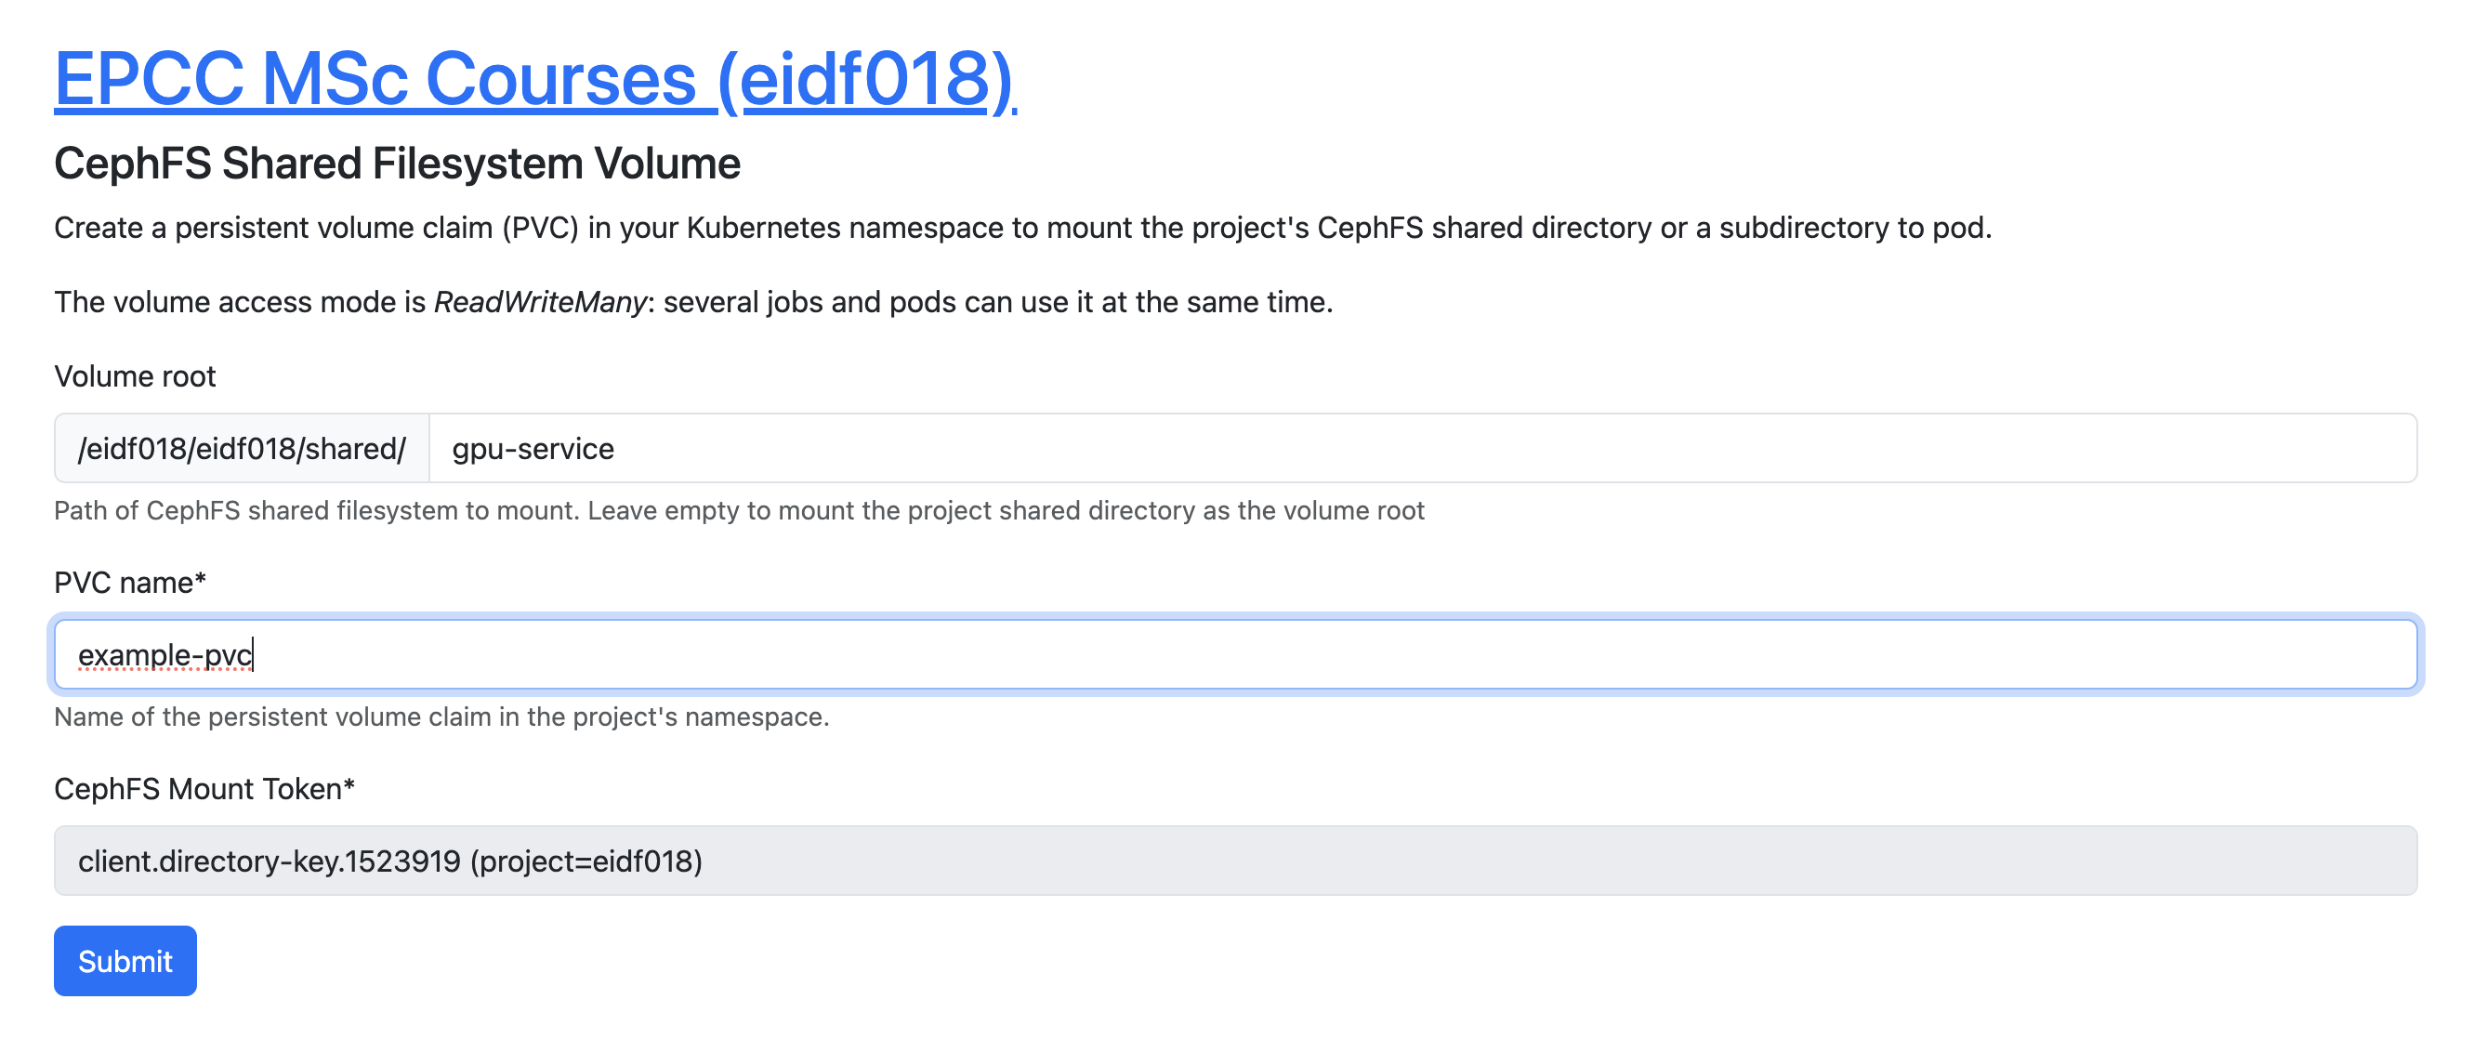The image size is (2487, 1052).
Task: Click into the PVC name input field
Action: tap(1236, 654)
